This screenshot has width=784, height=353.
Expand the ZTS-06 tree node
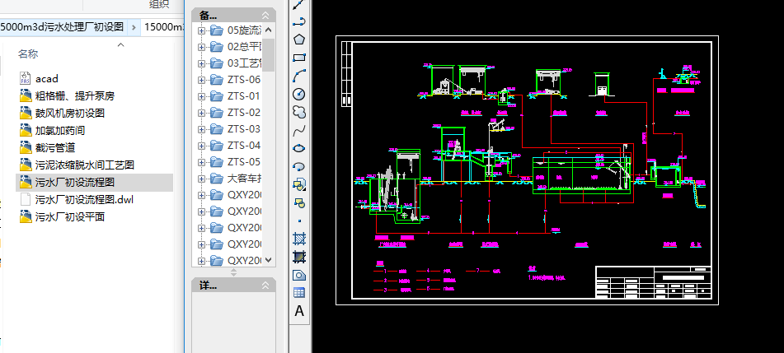[x=202, y=80]
